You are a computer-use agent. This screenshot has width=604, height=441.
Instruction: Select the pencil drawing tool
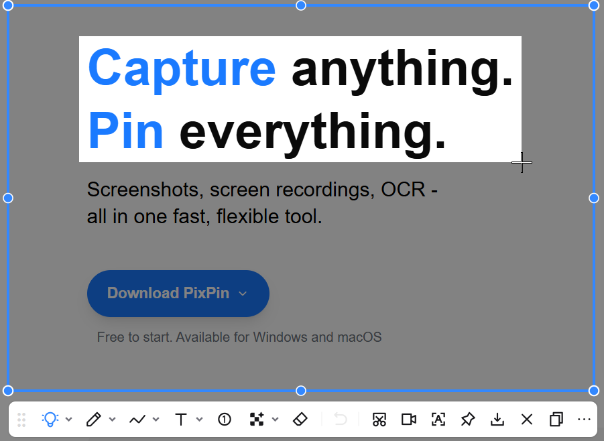click(94, 419)
